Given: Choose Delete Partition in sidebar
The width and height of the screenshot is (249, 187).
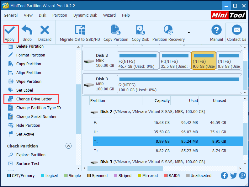Looking at the screenshot, I should click(x=30, y=46).
